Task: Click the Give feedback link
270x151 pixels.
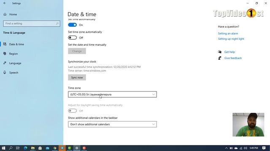Action: click(233, 58)
